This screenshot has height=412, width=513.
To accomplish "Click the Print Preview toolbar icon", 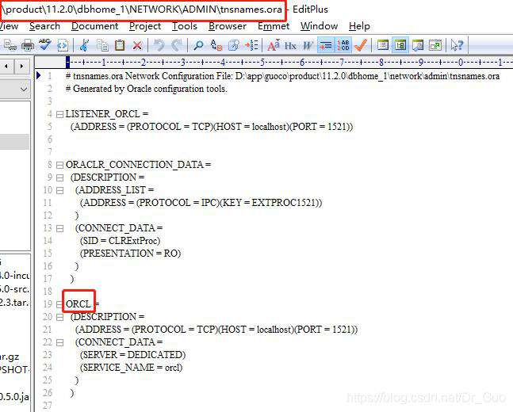I will [10, 45].
